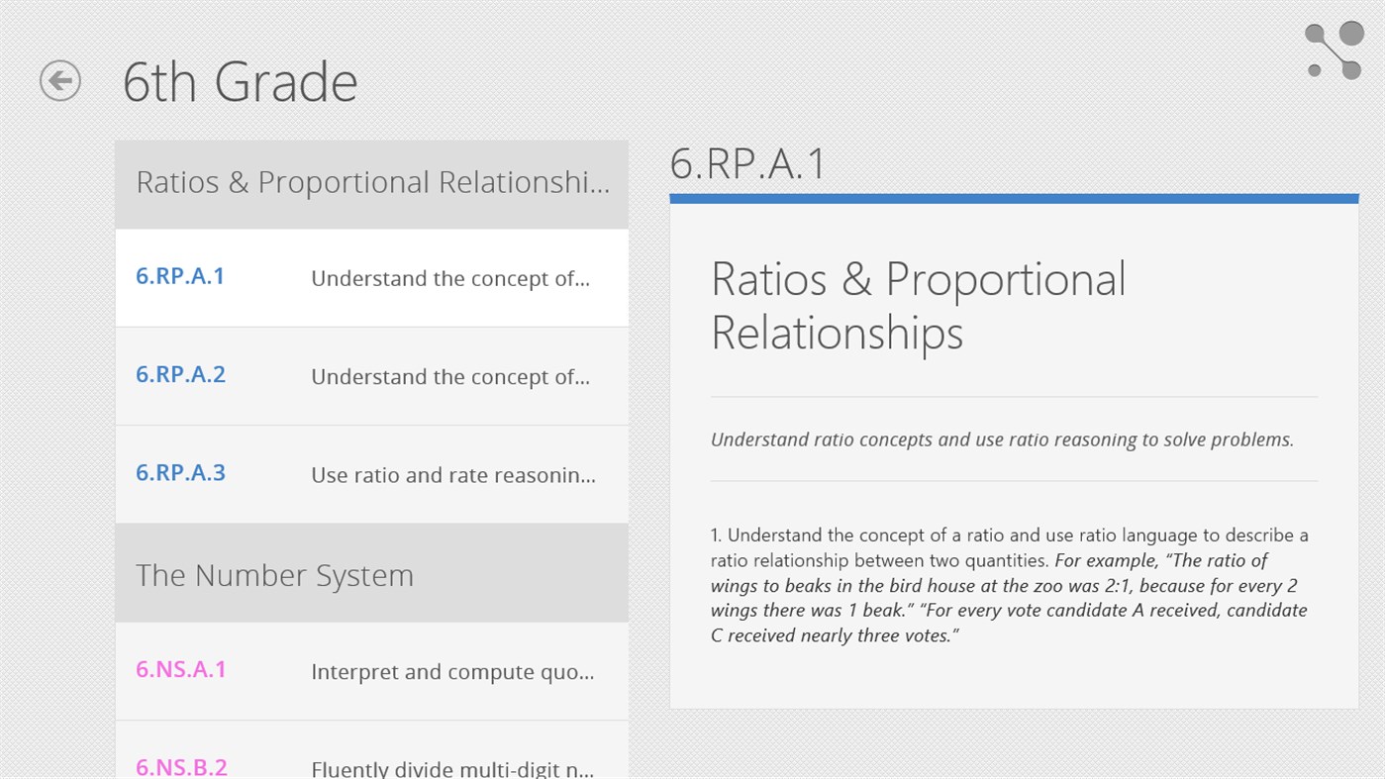Click 'Fluently divide multi-digit n...' text
The width and height of the screenshot is (1385, 779).
tap(452, 768)
